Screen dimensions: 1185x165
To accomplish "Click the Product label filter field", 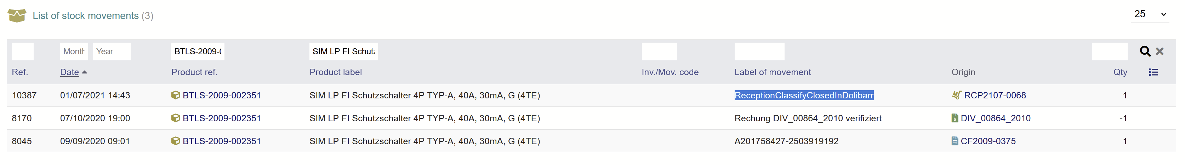I will (344, 51).
